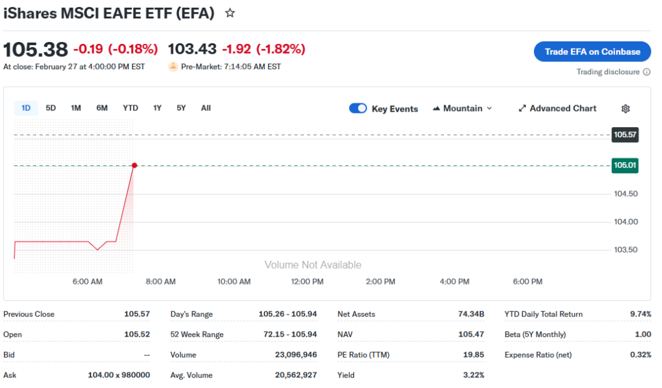Click the 105.01 green price label

(625, 166)
